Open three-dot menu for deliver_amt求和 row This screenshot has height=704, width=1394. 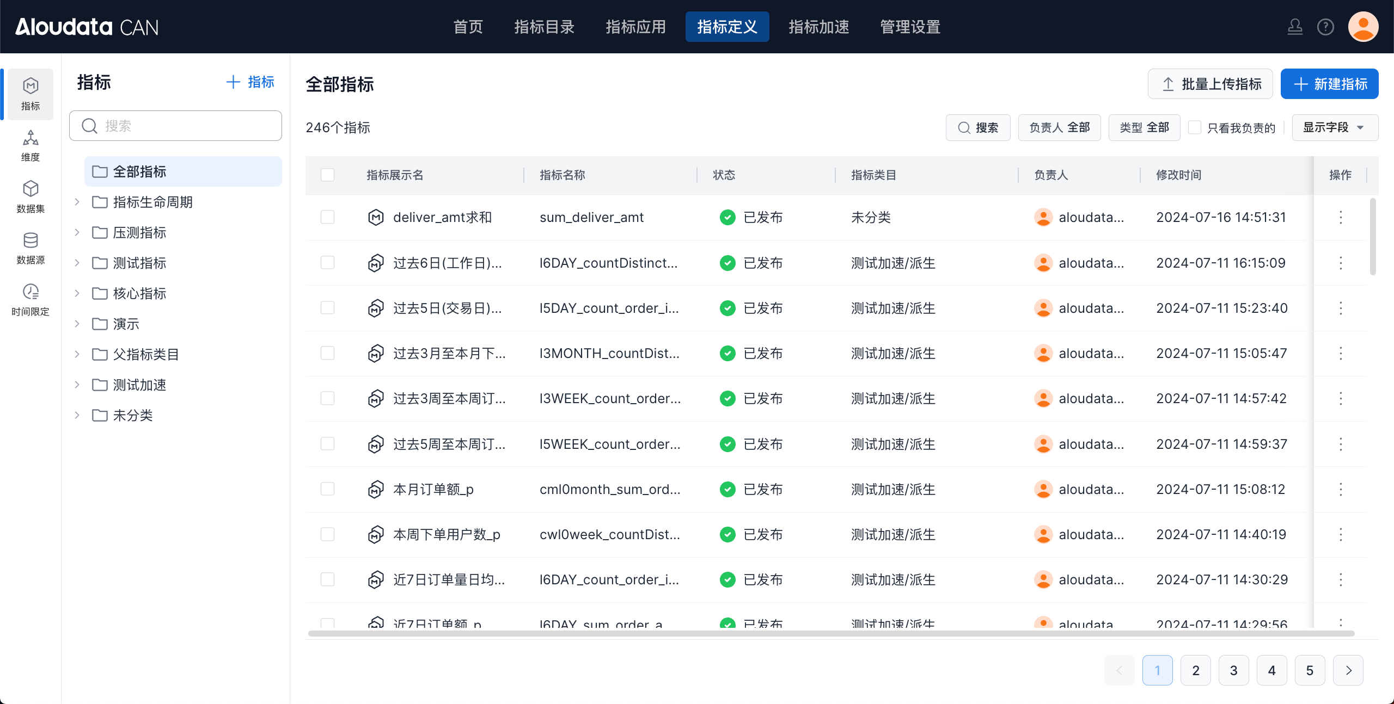(x=1341, y=218)
